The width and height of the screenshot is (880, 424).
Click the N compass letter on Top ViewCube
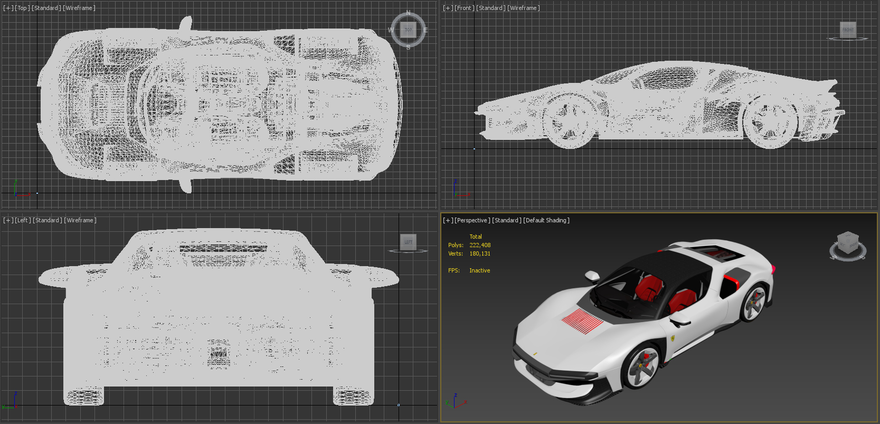[408, 13]
